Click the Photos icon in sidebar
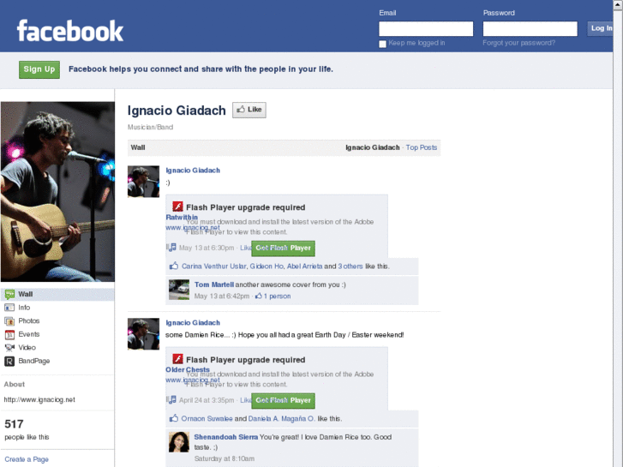The width and height of the screenshot is (623, 467). [9, 321]
